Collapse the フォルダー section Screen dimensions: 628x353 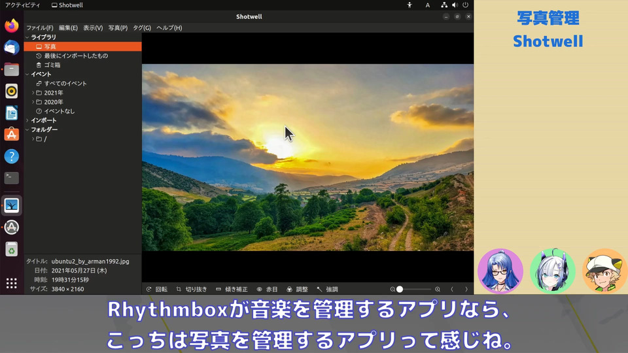(x=27, y=129)
